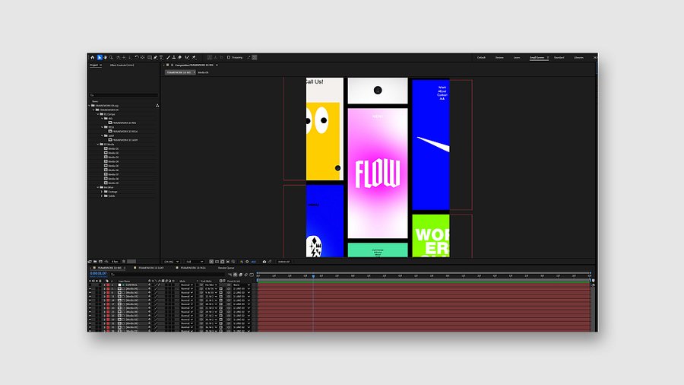
Task: Hide layer 8 using its eye icon
Action: tap(90, 292)
